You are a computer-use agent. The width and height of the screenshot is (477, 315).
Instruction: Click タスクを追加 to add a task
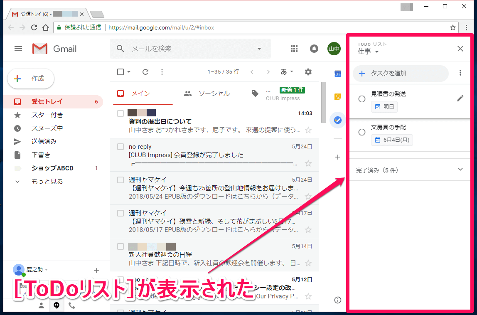401,74
